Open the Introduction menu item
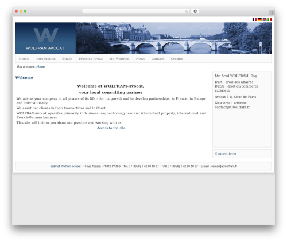The height and width of the screenshot is (242, 287). click(45, 59)
